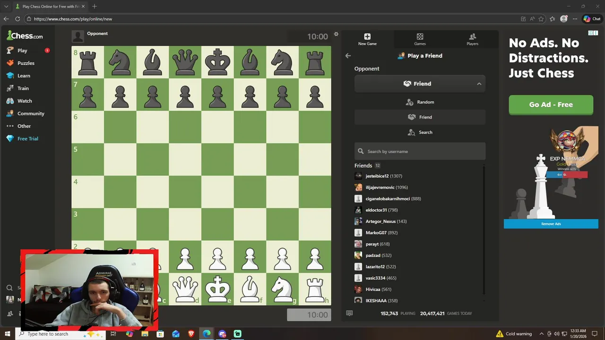
Task: Click the black pawn on d7
Action: tap(185, 94)
